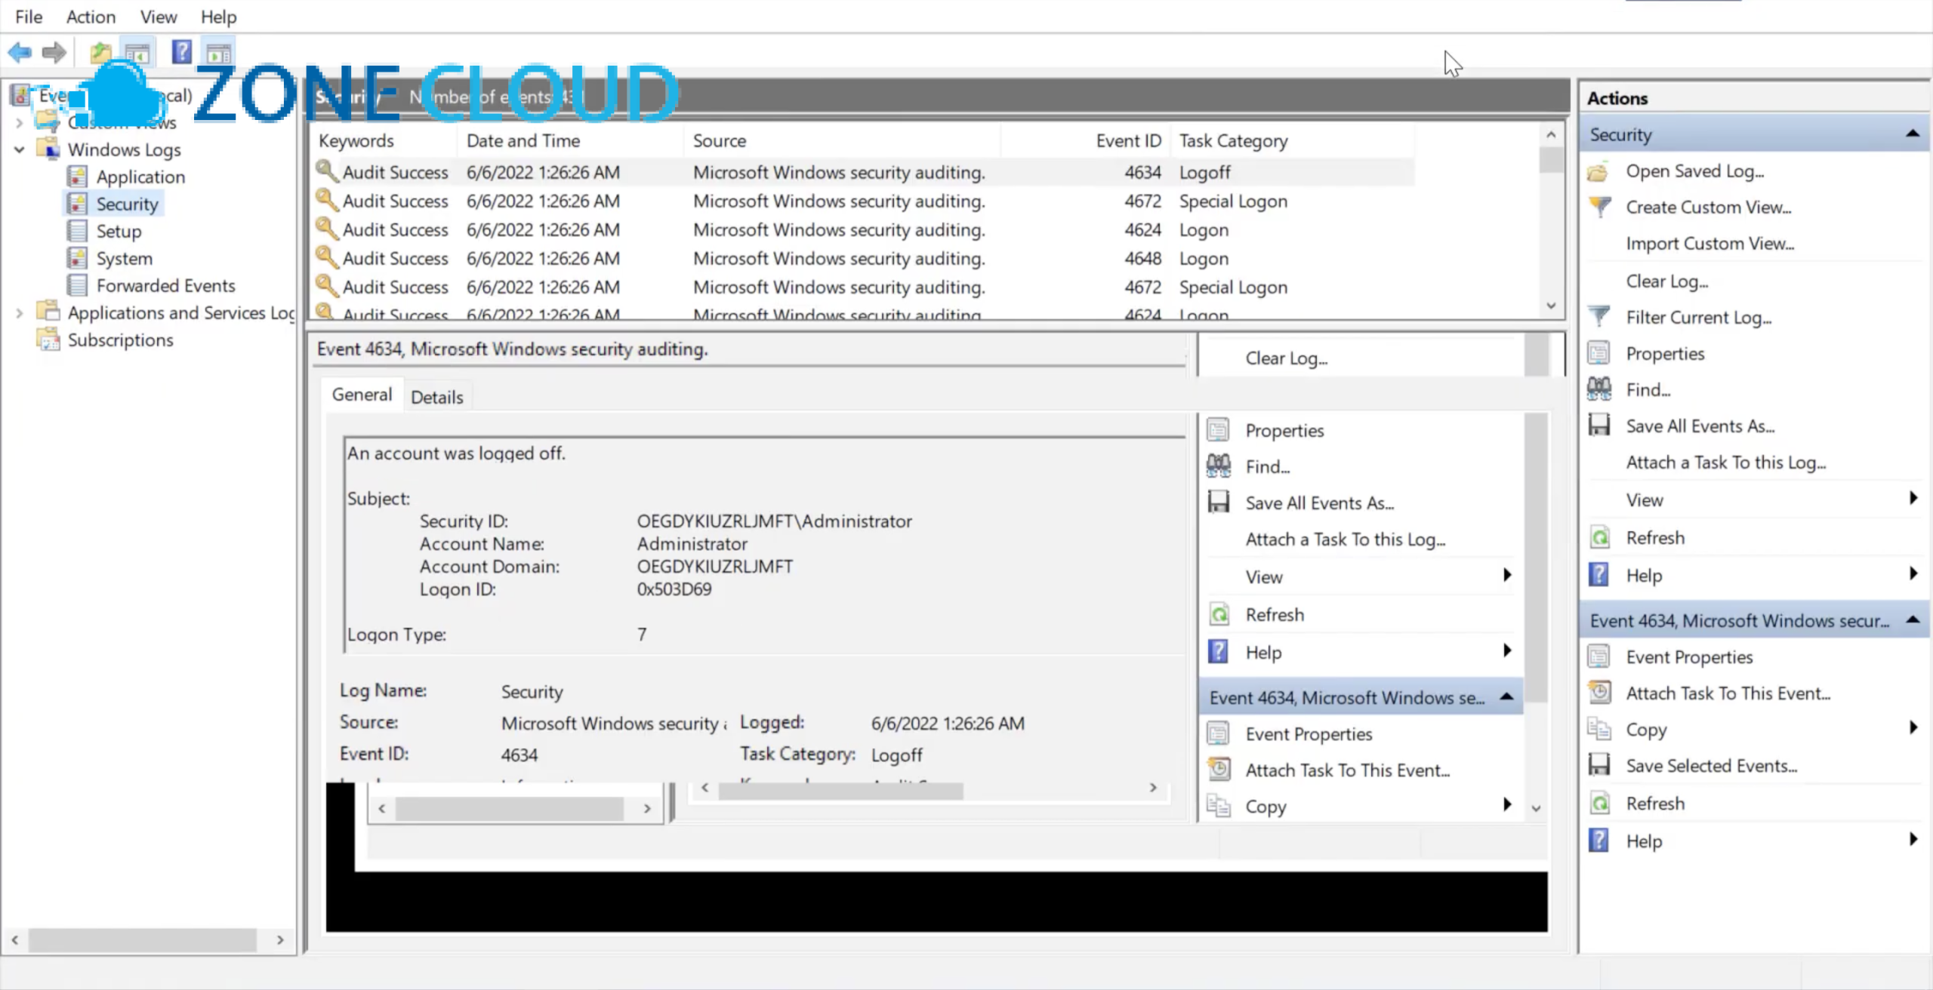
Task: Select the System log in tree
Action: pos(124,258)
